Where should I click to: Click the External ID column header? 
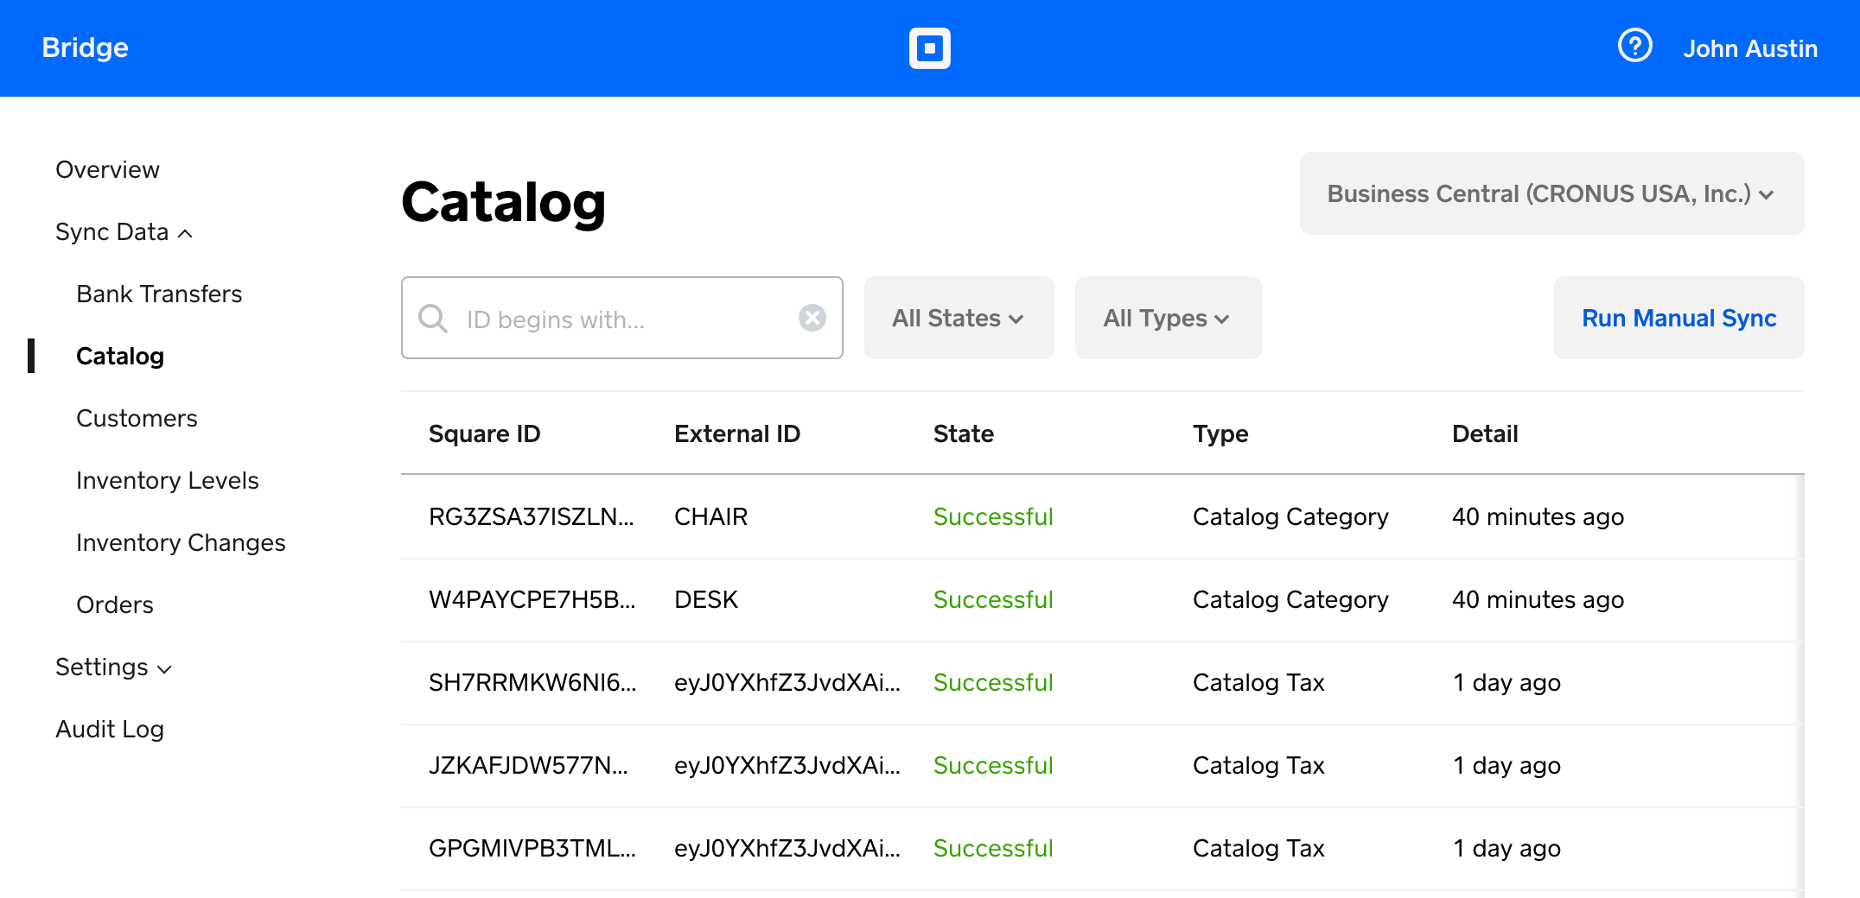coord(737,433)
